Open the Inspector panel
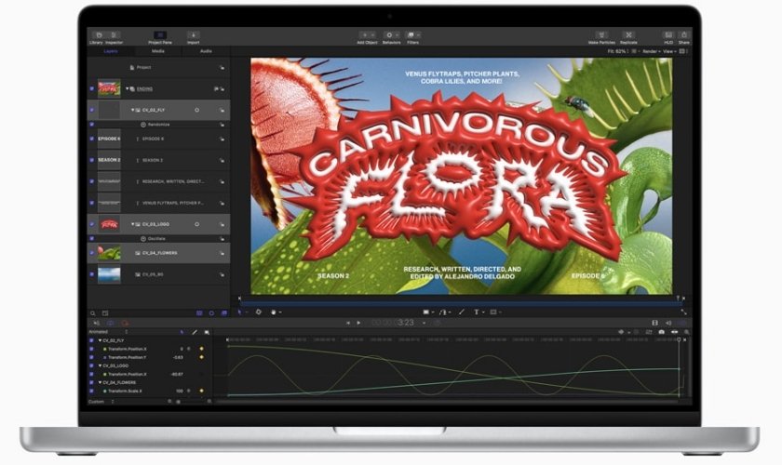Screen dimensions: 782x465 (114, 36)
